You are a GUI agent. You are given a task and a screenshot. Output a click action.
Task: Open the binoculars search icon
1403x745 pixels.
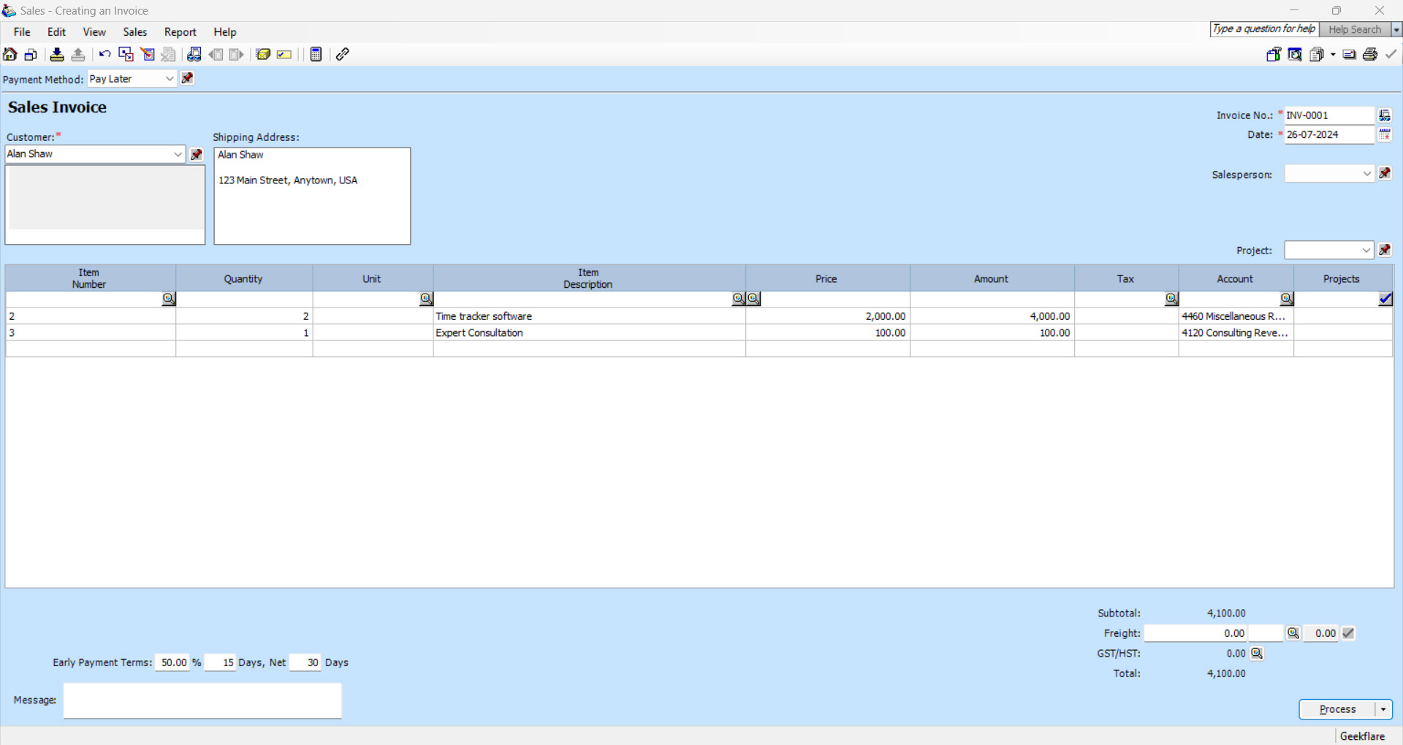[194, 54]
